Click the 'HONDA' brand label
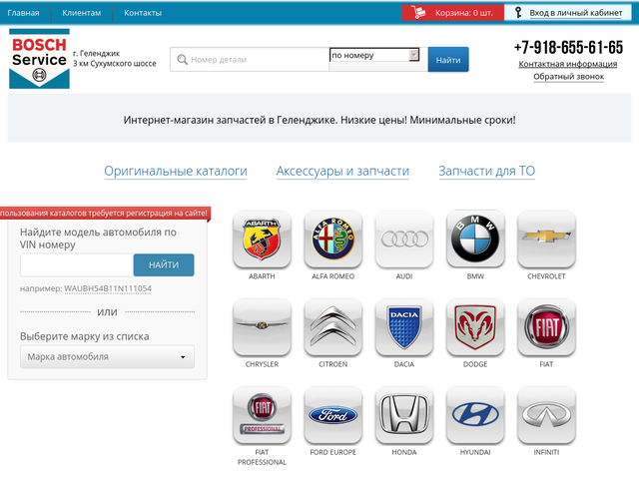Viewport: 639px width, 479px height. click(x=404, y=452)
